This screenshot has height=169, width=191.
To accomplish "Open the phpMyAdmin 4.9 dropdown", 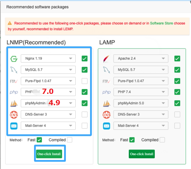I will point(48,103).
